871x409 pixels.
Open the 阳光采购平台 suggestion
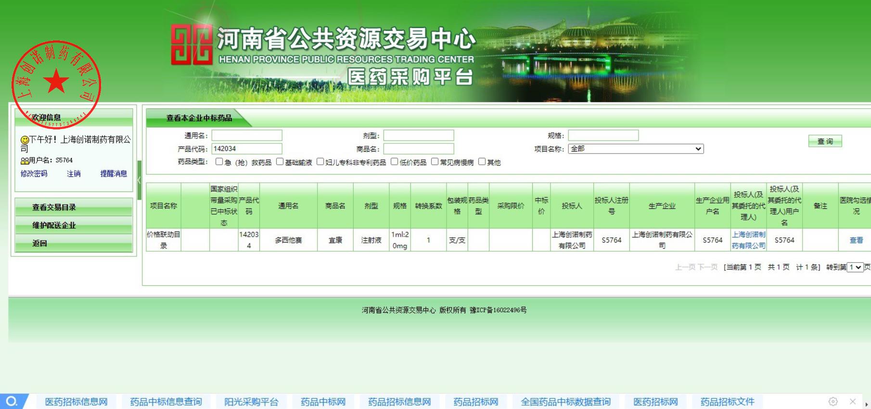(x=251, y=402)
